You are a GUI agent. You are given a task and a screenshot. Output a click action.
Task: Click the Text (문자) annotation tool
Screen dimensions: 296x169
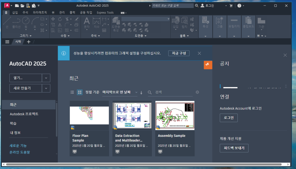click(87, 22)
